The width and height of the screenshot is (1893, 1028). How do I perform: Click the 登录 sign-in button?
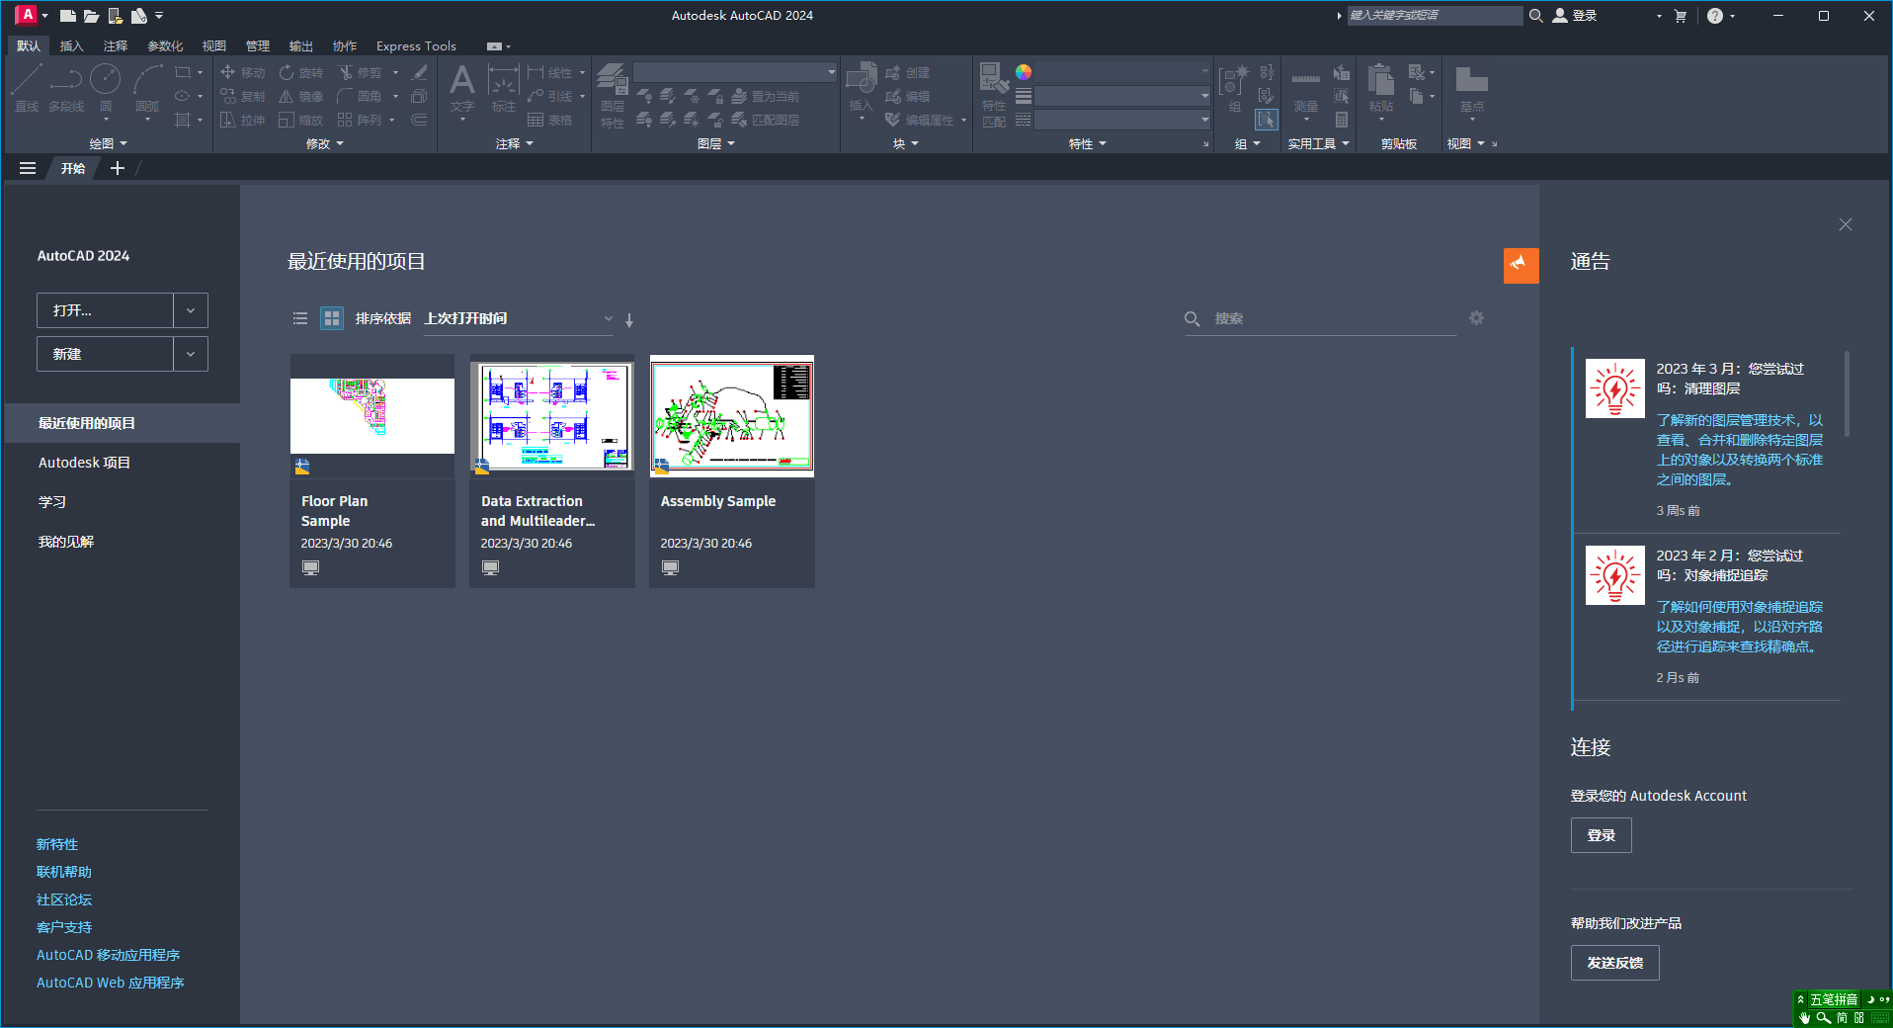click(1600, 834)
